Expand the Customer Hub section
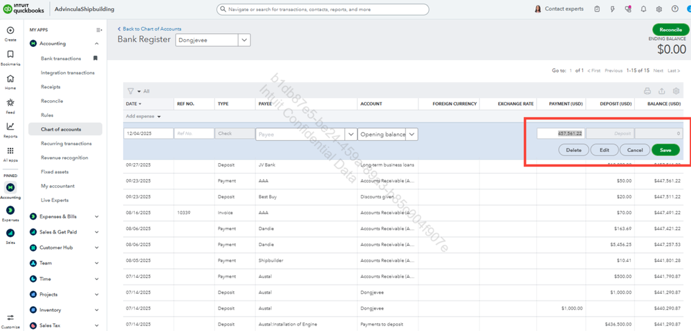 [x=97, y=248]
